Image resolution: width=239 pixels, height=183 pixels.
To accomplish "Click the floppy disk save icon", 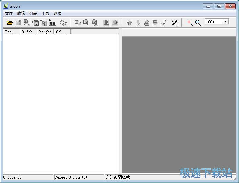I will [18, 23].
